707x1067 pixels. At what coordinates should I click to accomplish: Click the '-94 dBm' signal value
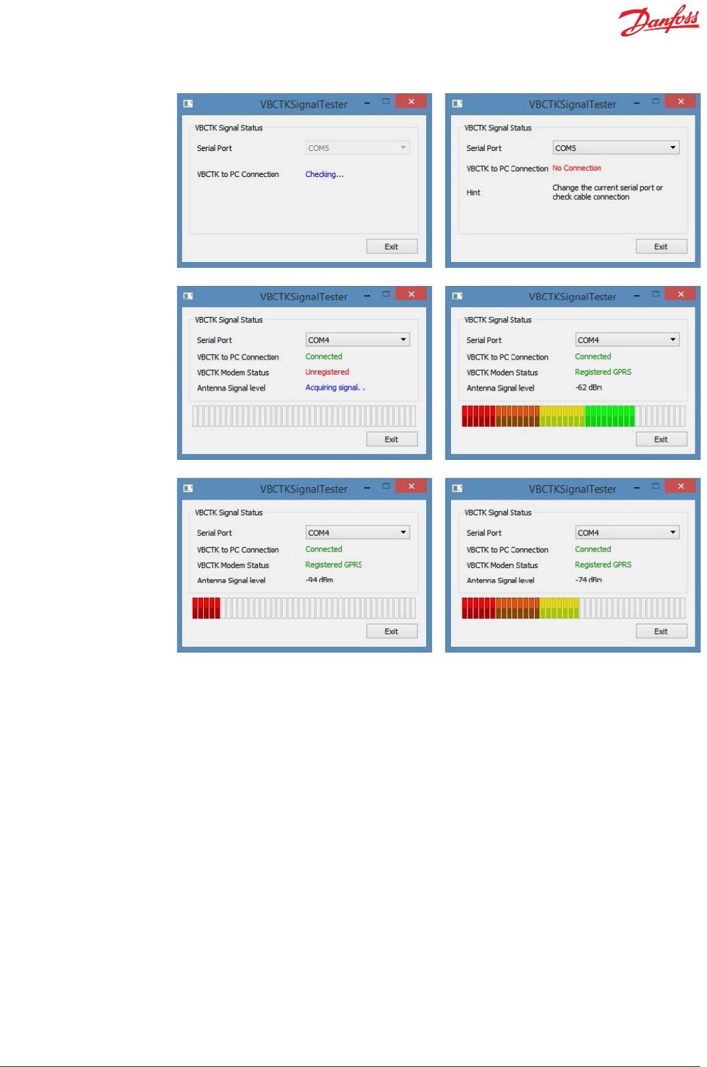[x=319, y=580]
